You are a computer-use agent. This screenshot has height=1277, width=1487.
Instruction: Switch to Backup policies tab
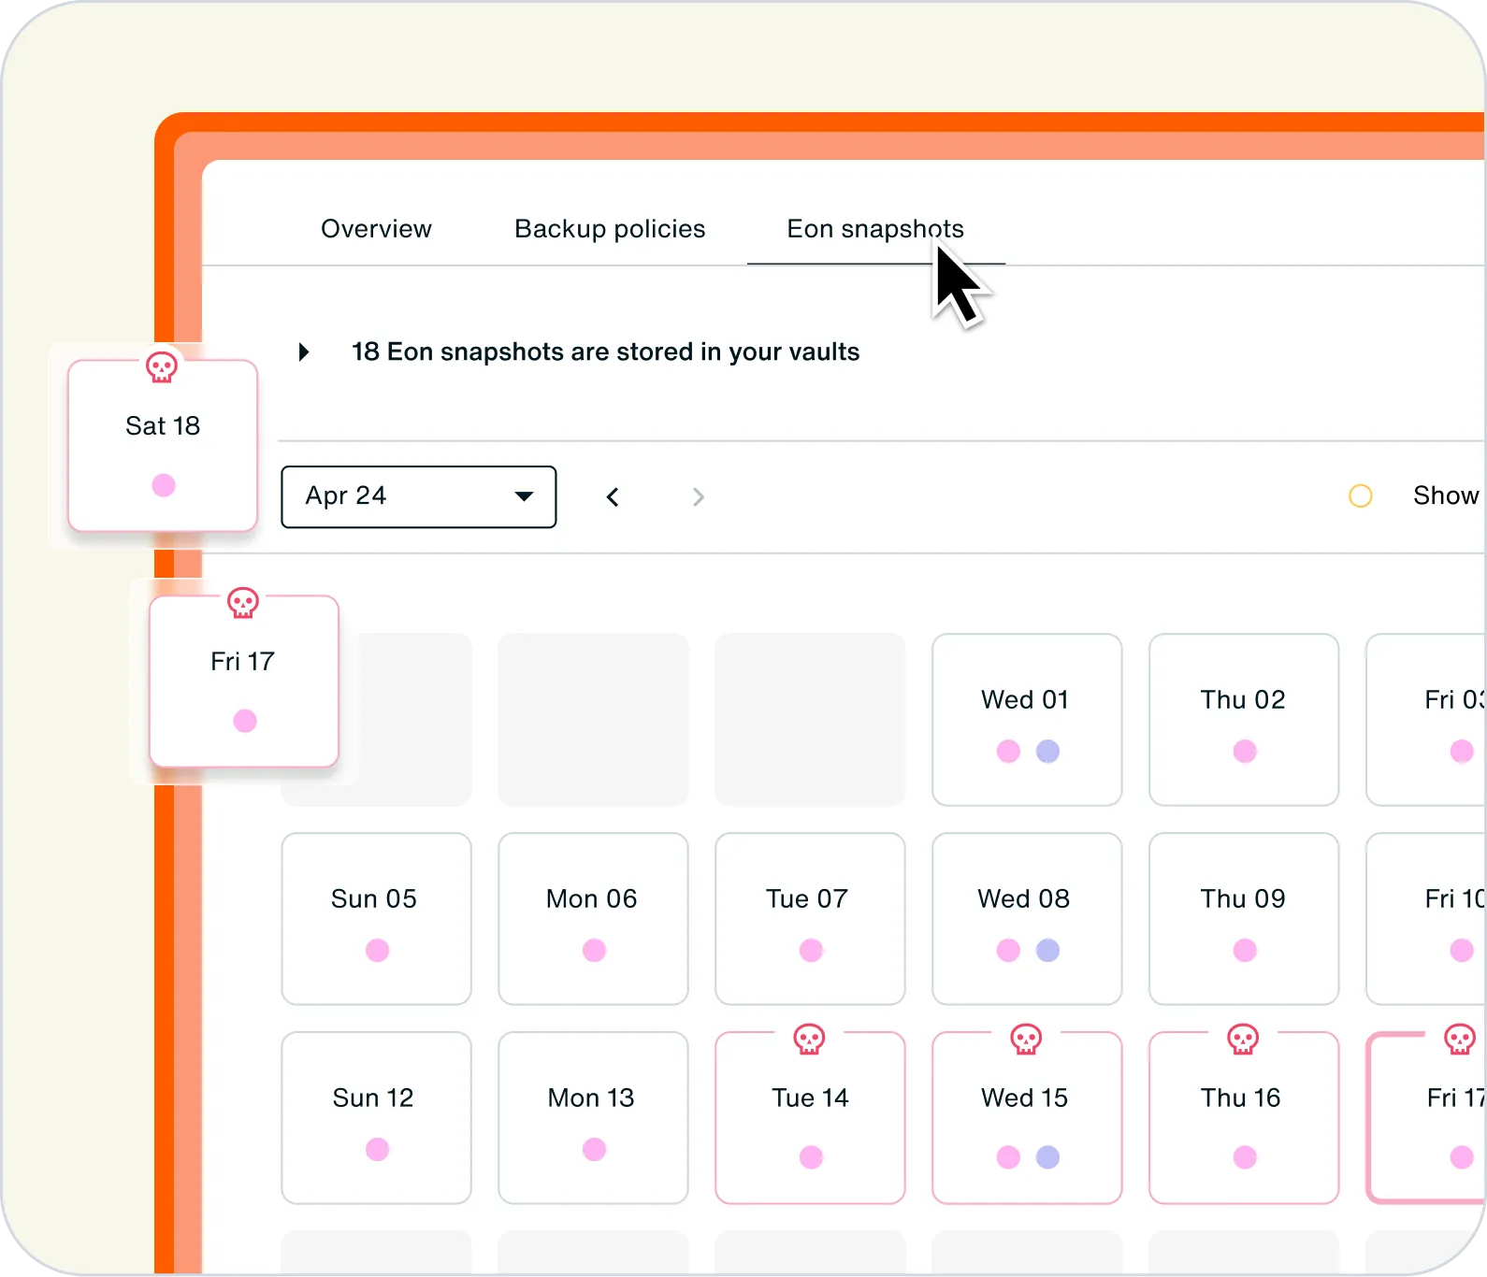coord(610,229)
